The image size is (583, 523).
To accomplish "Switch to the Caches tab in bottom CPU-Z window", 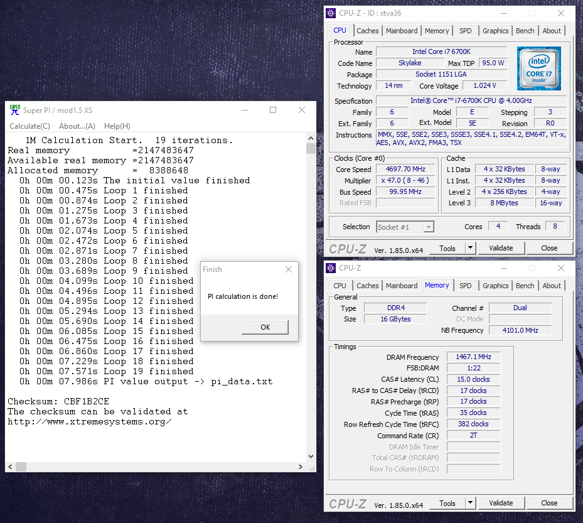I will [x=367, y=286].
